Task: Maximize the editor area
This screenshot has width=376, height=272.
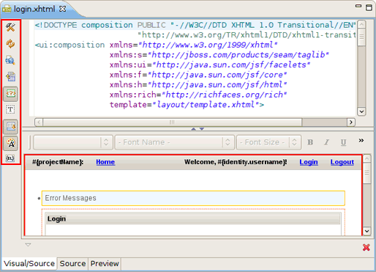Action: pos(369,7)
